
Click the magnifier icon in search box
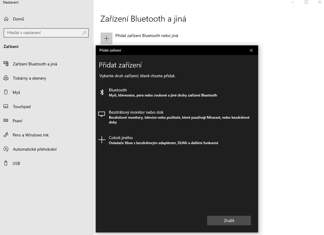click(x=84, y=33)
